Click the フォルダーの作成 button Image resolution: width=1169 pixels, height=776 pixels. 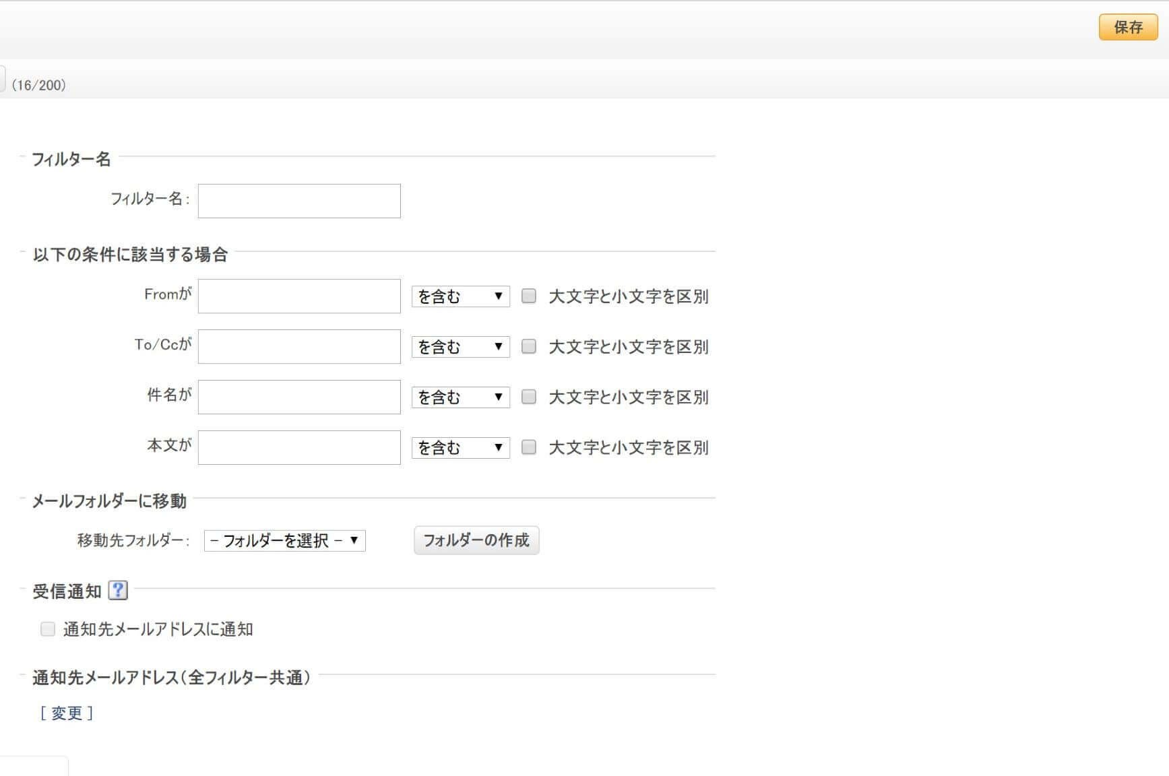[x=476, y=540]
